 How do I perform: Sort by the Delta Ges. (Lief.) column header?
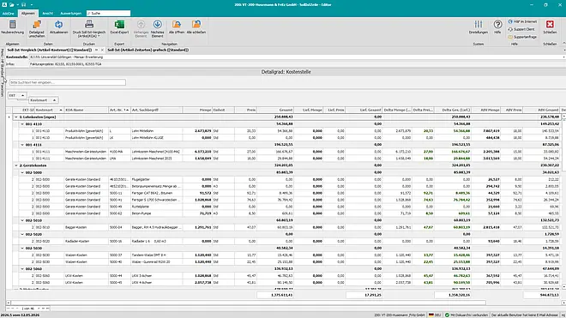click(453, 110)
